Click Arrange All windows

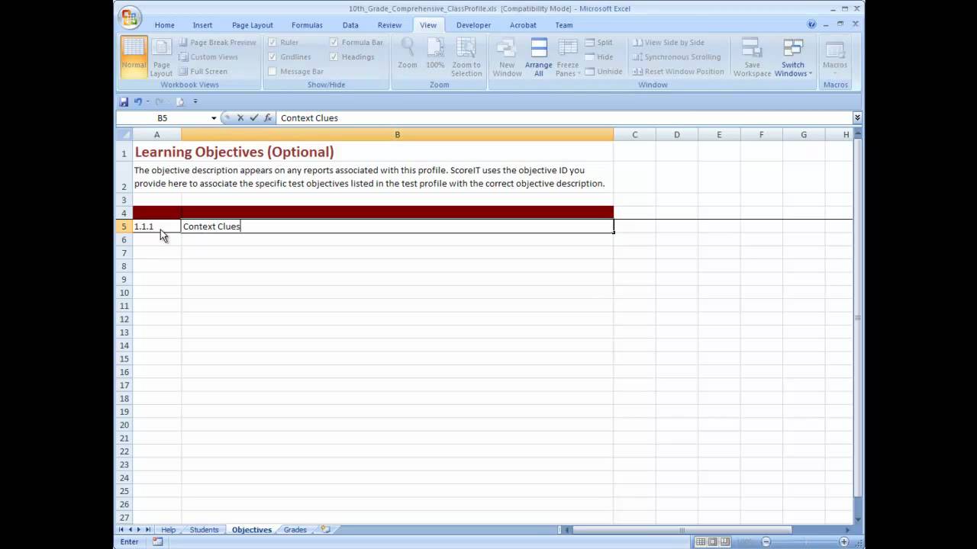539,56
